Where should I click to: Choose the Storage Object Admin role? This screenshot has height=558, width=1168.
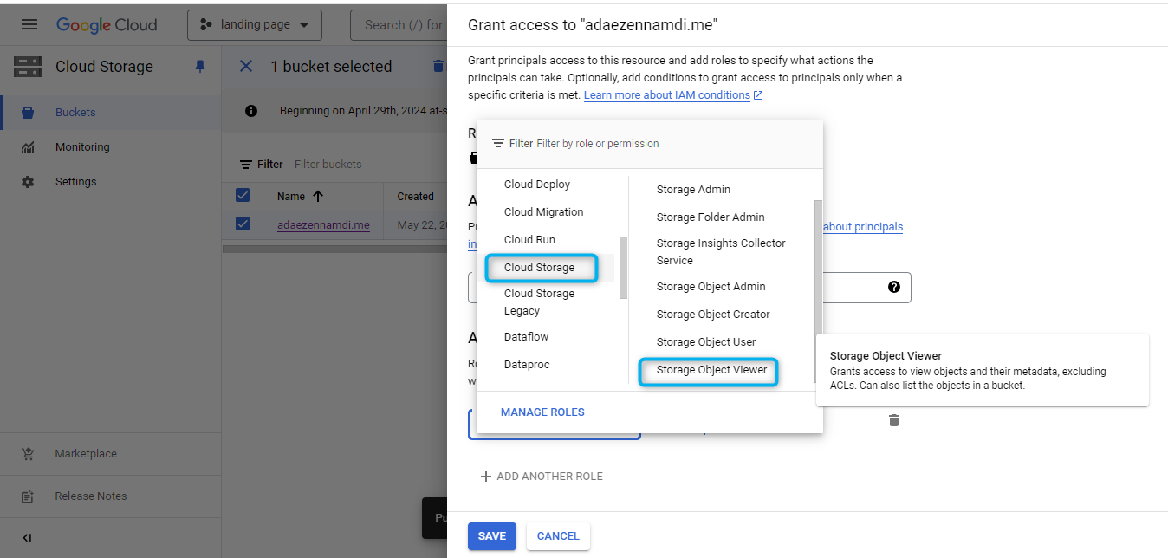coord(711,287)
